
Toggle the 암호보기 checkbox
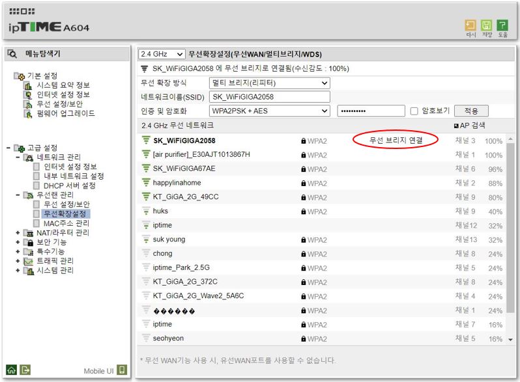click(414, 111)
